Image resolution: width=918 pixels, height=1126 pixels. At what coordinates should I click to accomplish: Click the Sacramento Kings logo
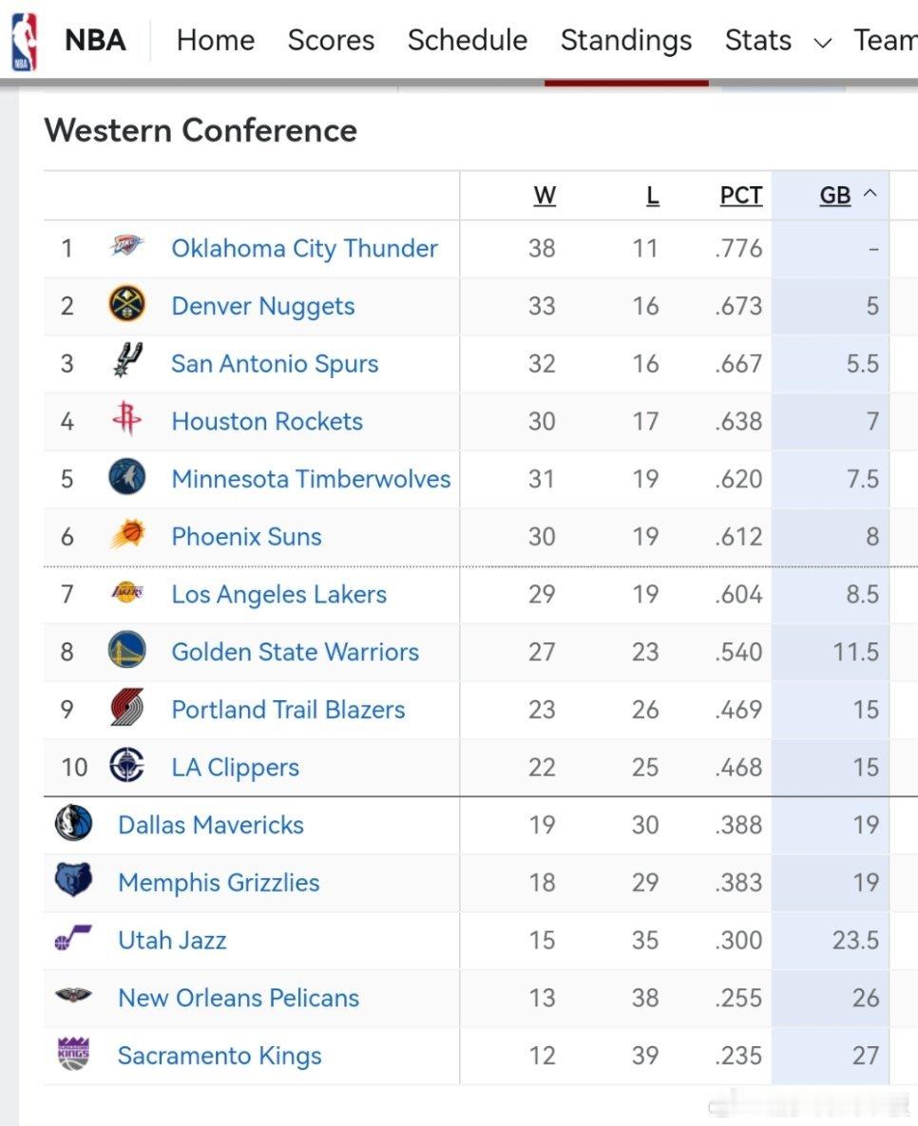coord(73,1055)
